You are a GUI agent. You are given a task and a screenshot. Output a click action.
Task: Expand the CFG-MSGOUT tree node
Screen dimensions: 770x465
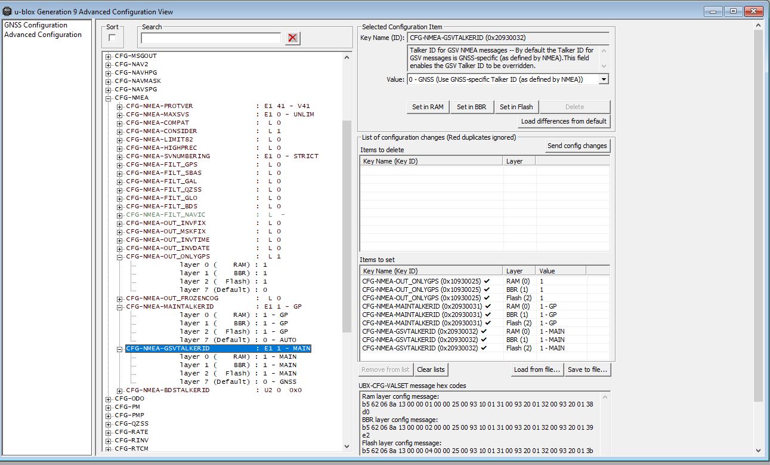pos(109,56)
